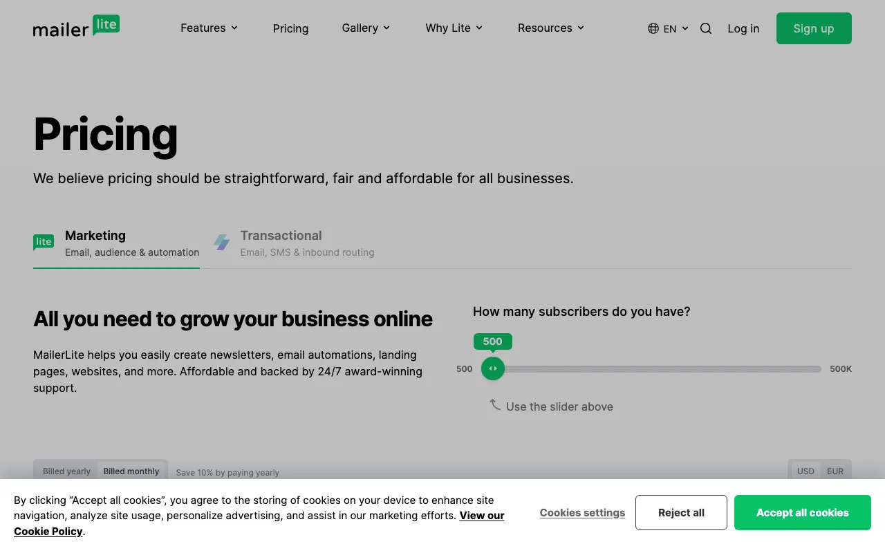Expand the Features menu

tap(209, 28)
